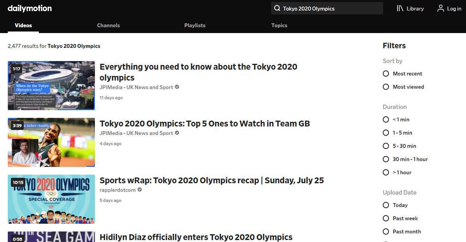Go to the Topics tab
Image resolution: width=466 pixels, height=242 pixels.
(279, 25)
